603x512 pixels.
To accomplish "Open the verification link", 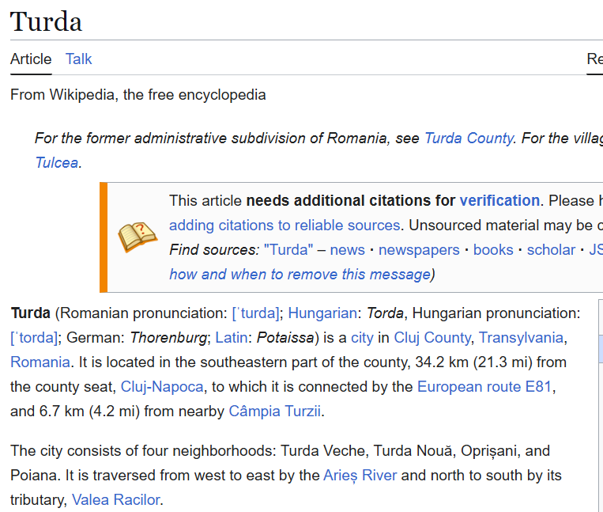I will [499, 201].
